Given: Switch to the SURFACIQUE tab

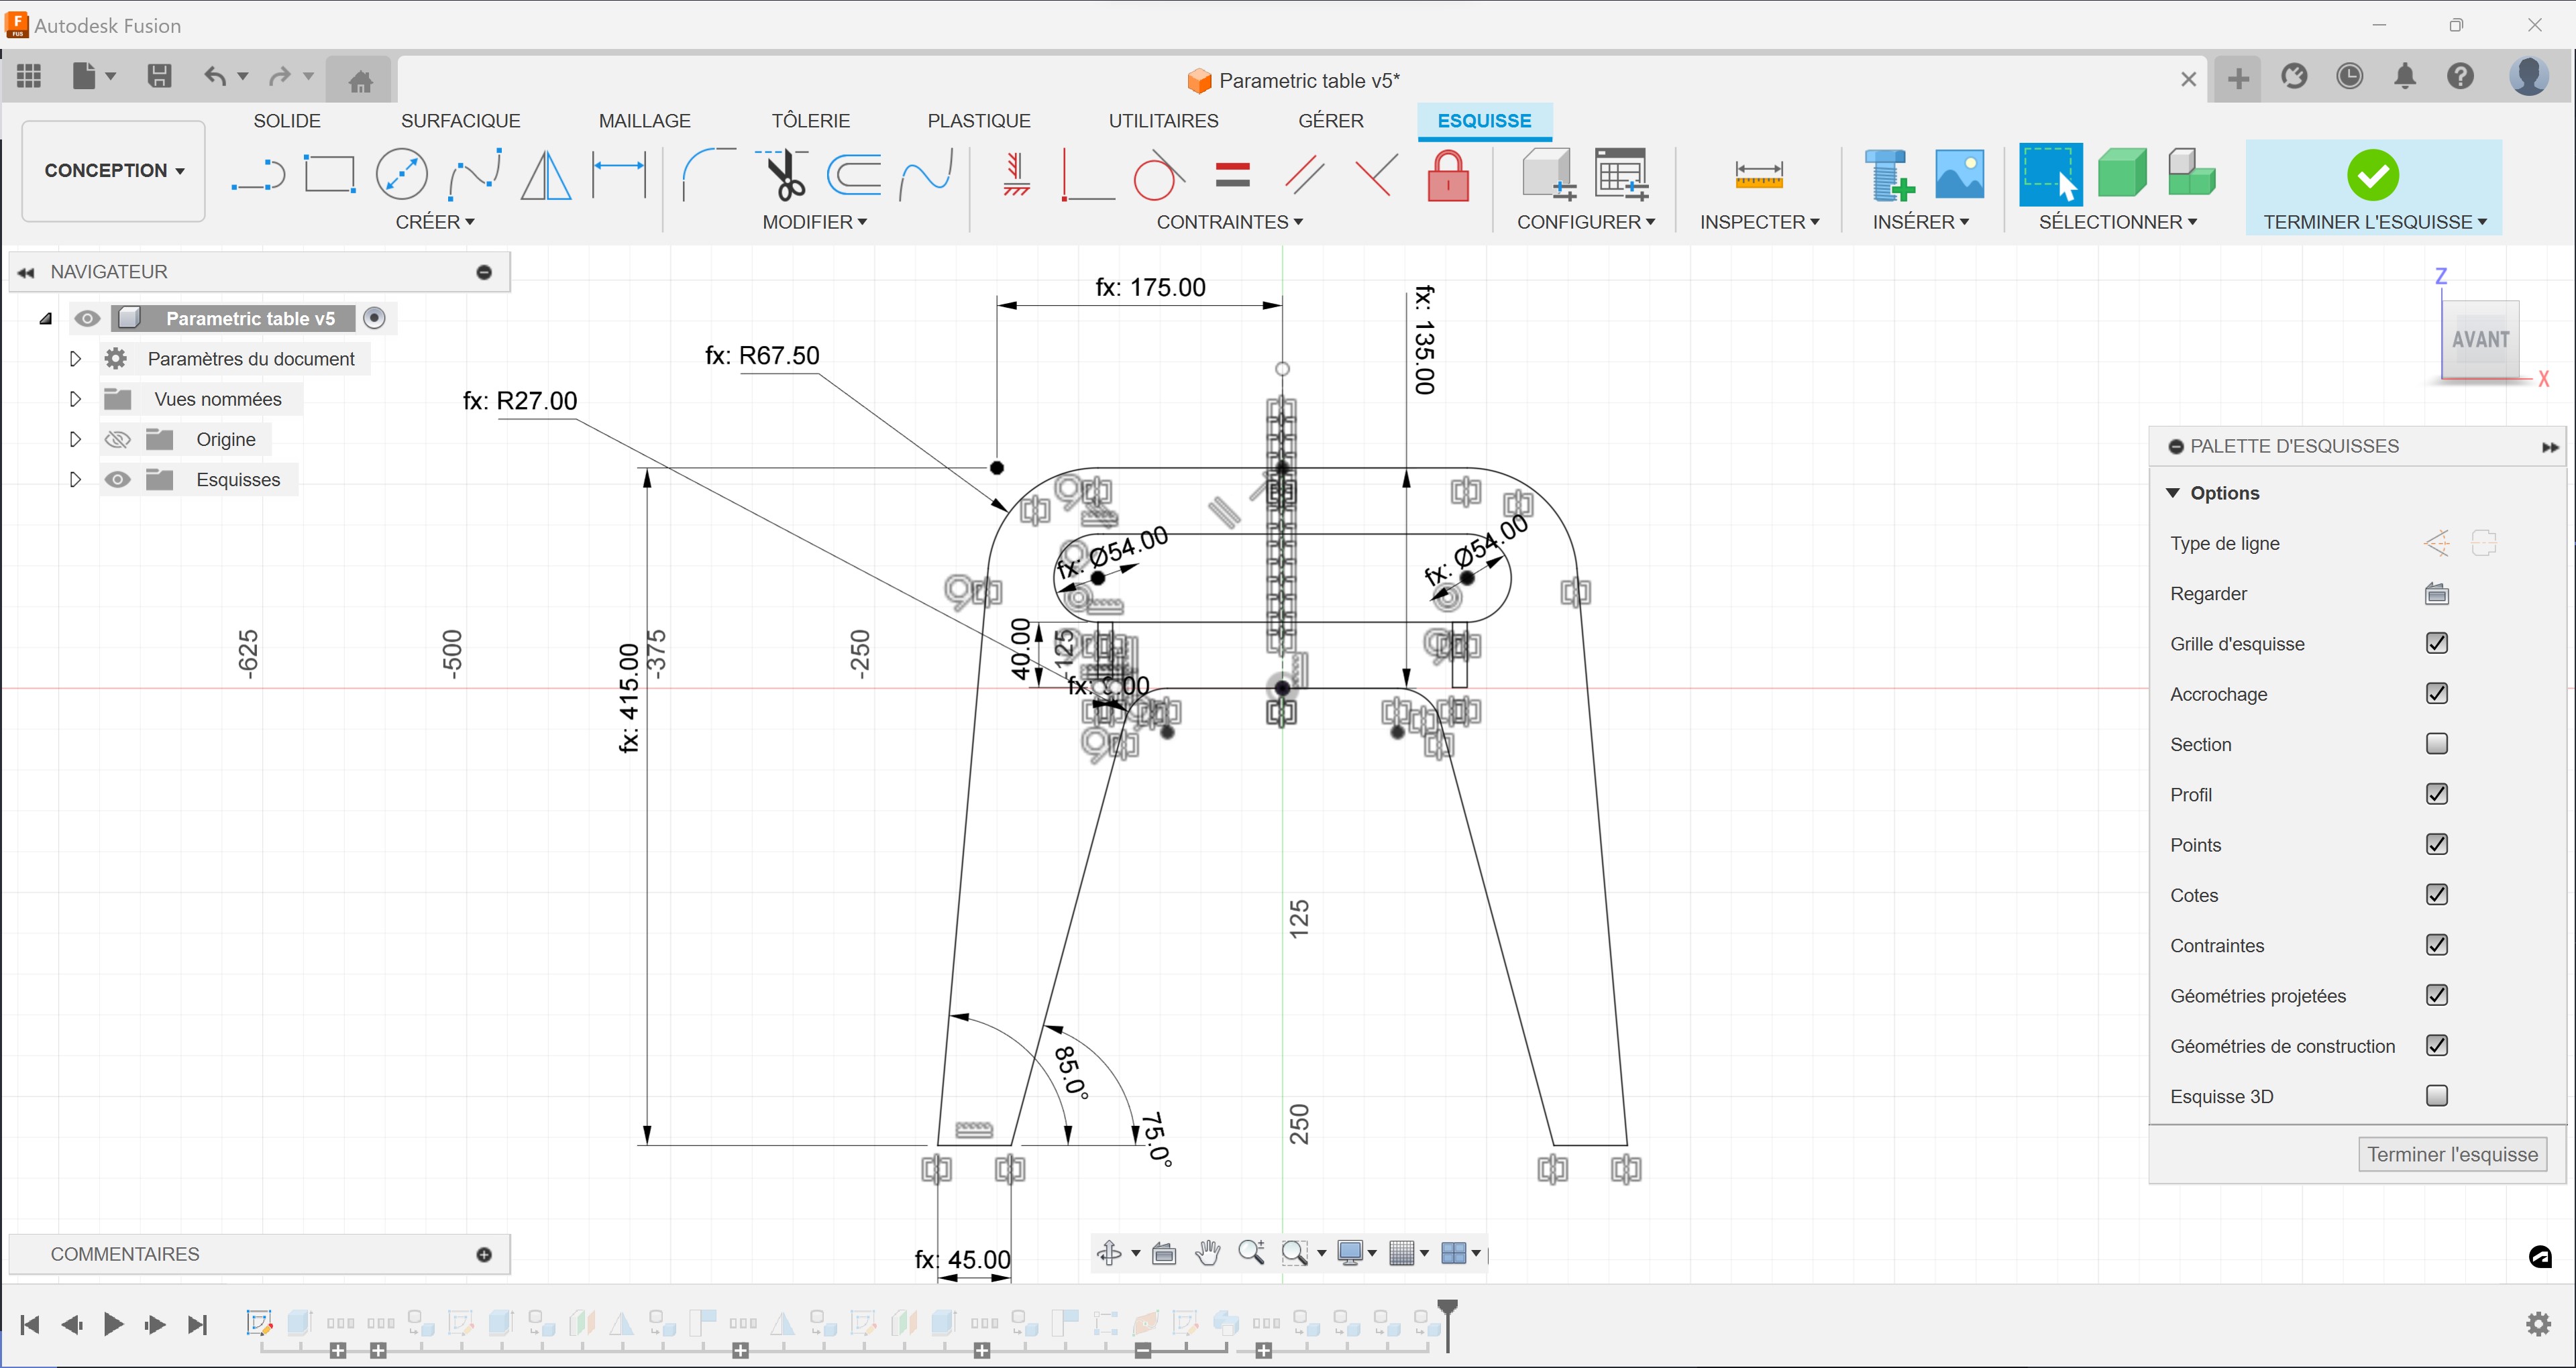Looking at the screenshot, I should point(460,121).
